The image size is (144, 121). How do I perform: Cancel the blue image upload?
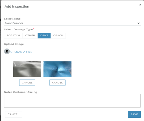(x=57, y=83)
